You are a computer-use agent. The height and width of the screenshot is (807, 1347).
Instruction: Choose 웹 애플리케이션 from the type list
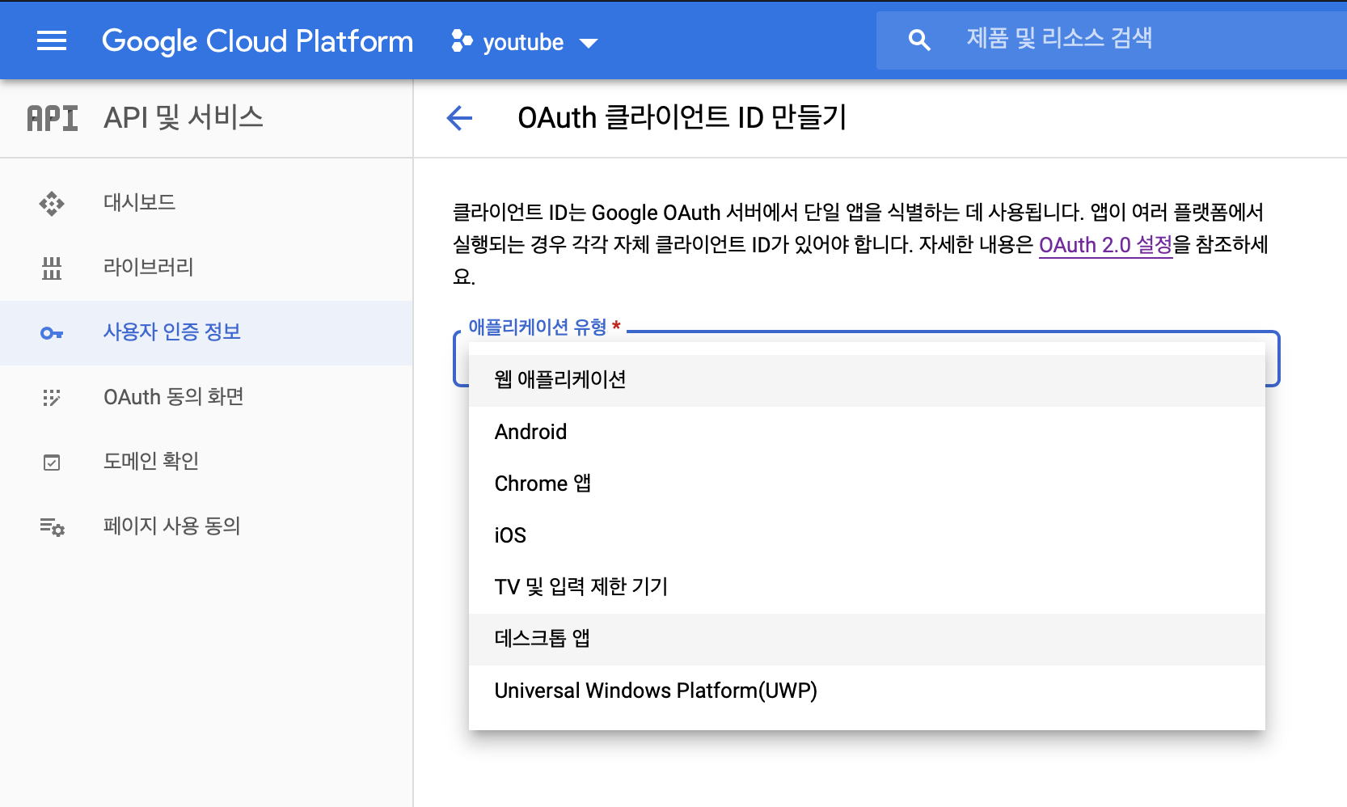[867, 380]
